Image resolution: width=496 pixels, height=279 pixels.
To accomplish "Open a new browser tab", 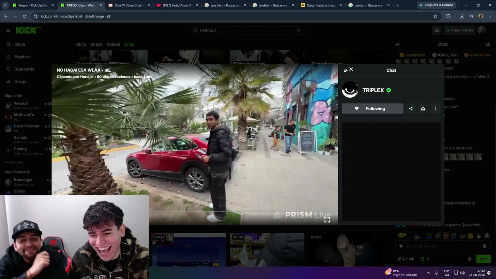I will tap(398, 5).
